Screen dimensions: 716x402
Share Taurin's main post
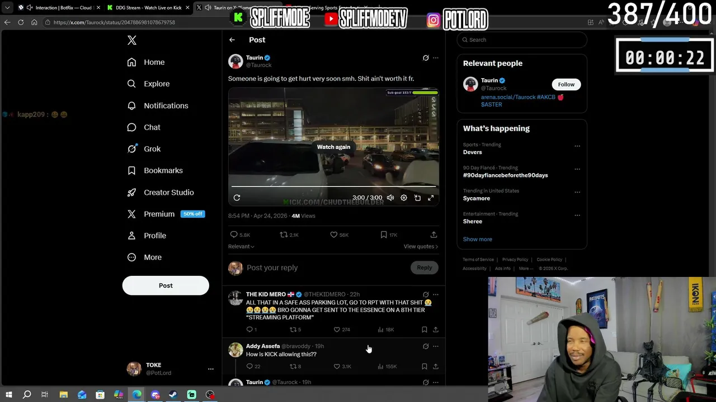click(434, 234)
